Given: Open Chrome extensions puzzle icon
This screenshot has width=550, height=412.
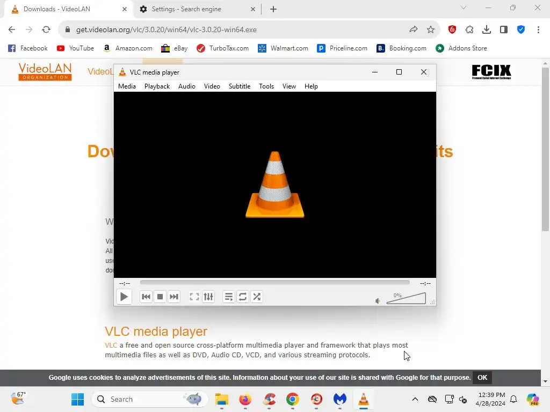Looking at the screenshot, I should pyautogui.click(x=469, y=30).
